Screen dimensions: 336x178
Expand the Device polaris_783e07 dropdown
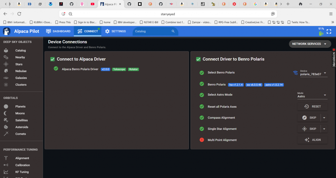tap(325, 73)
